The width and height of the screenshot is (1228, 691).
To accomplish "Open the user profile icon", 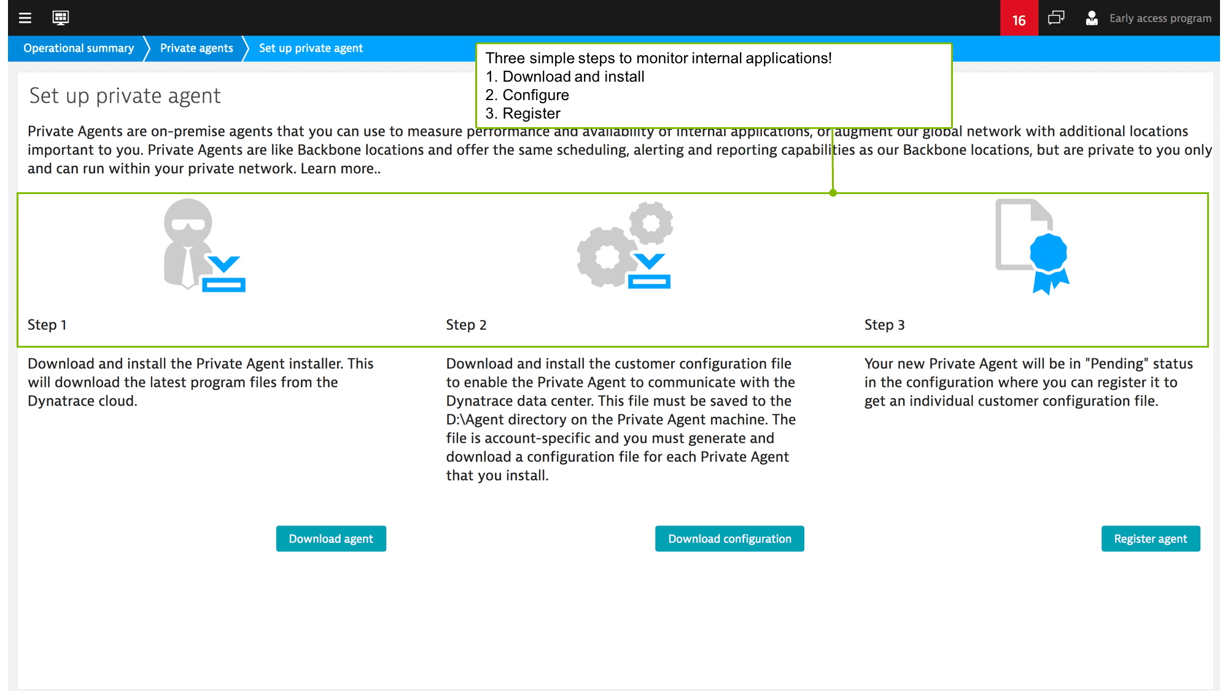I will 1092,18.
